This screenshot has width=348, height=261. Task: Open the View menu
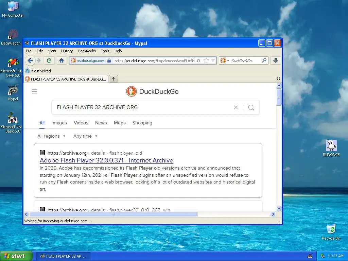[x=52, y=51]
